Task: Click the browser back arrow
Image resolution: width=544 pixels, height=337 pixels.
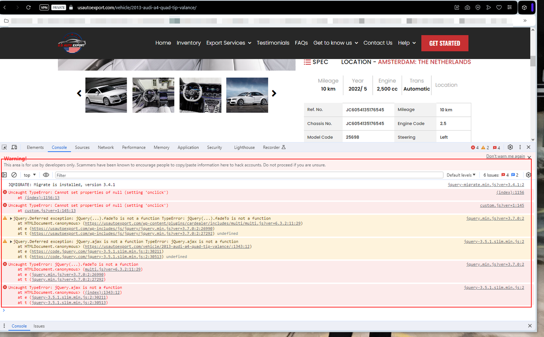Action: pos(5,7)
